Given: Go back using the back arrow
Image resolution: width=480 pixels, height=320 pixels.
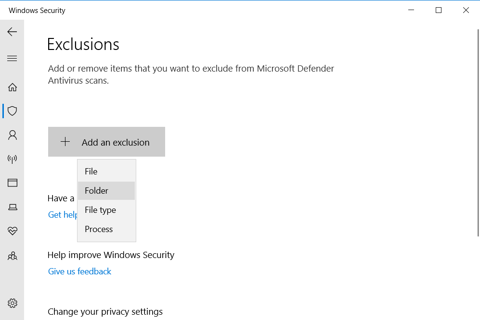Looking at the screenshot, I should click(12, 32).
